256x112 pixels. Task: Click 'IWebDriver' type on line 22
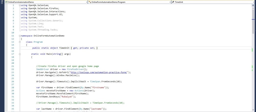coord(42,69)
